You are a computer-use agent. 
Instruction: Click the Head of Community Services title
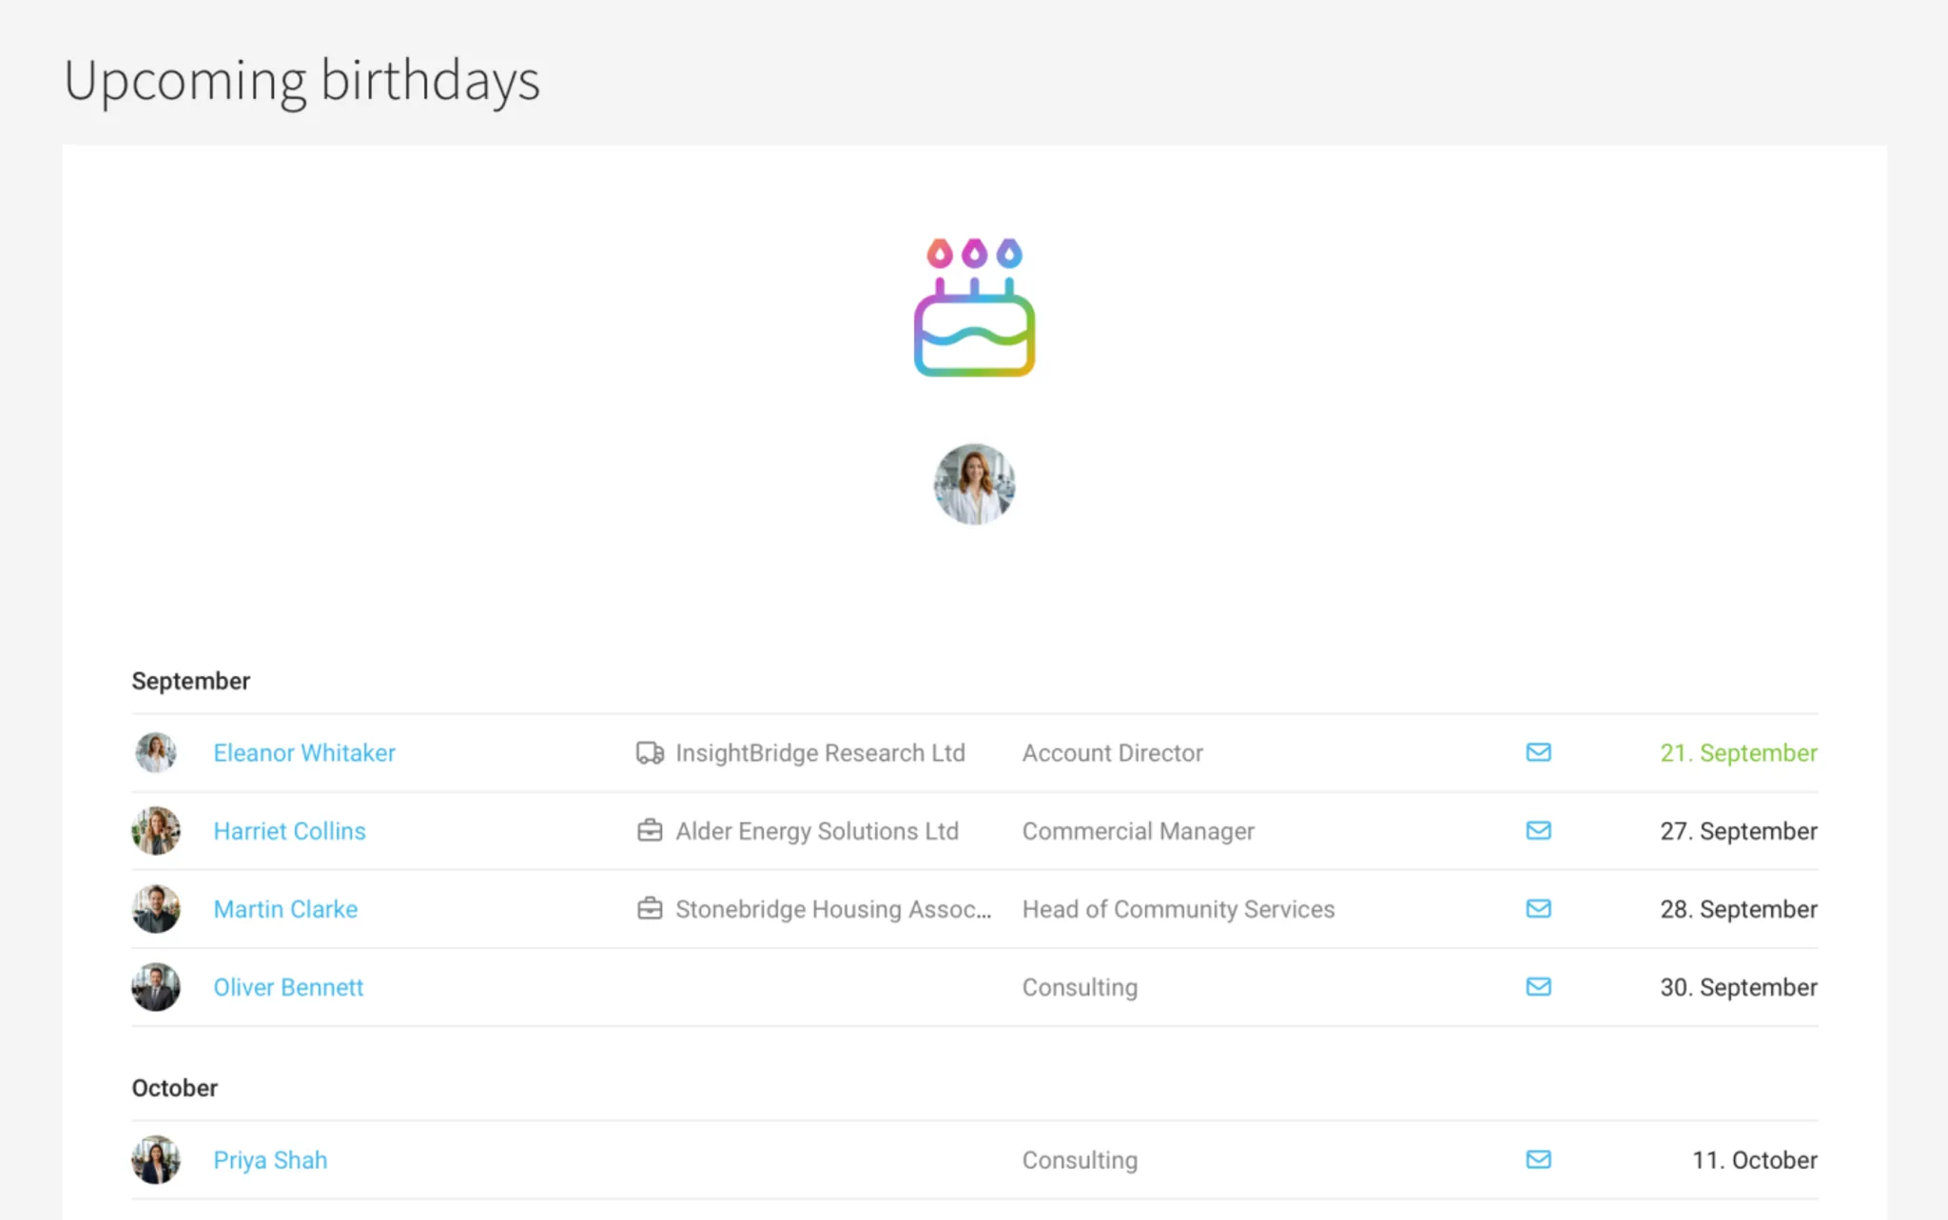[x=1179, y=909]
